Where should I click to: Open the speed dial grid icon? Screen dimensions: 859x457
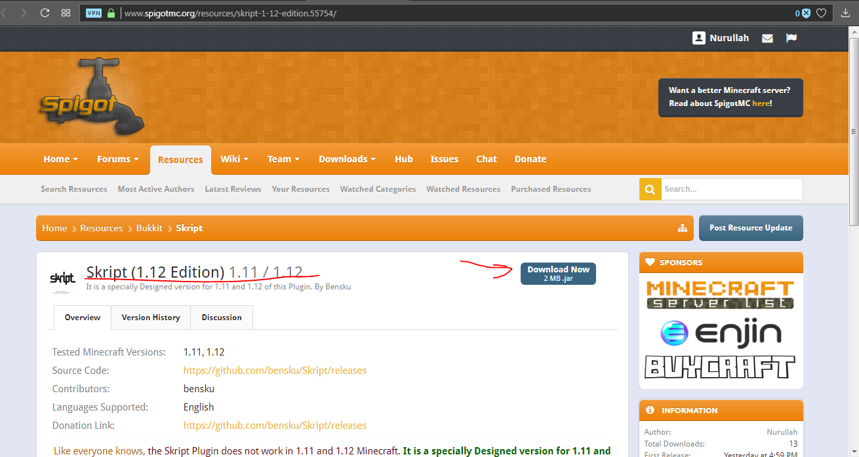66,12
